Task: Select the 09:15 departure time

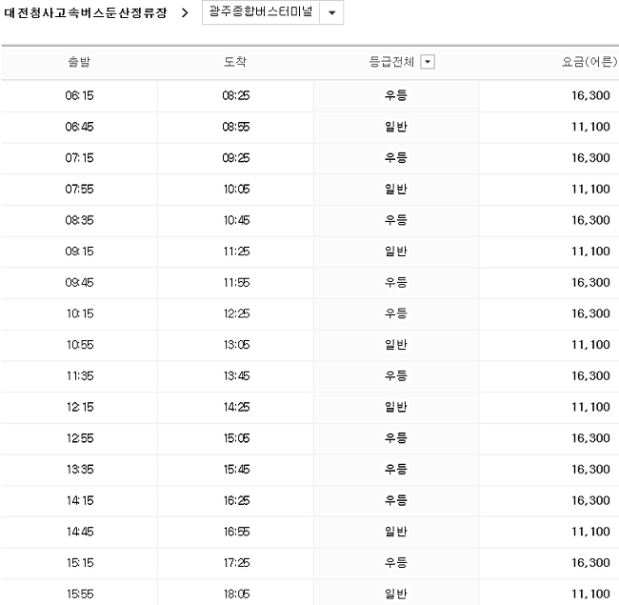Action: tap(79, 252)
